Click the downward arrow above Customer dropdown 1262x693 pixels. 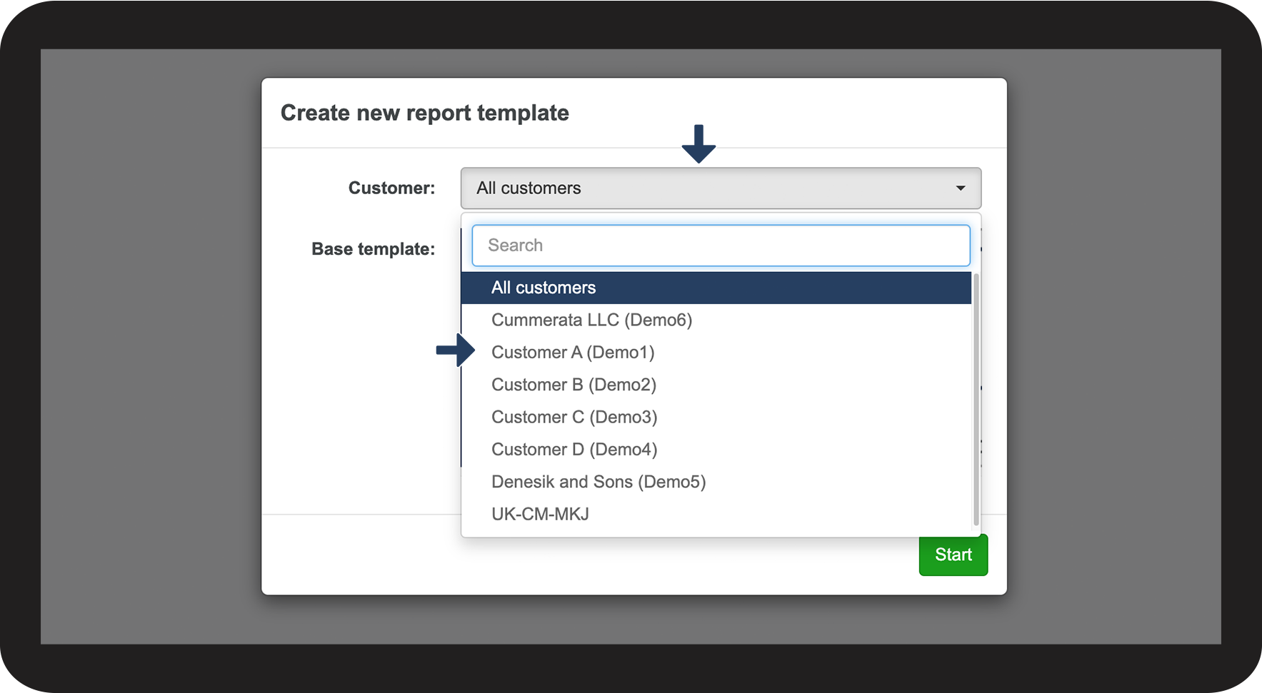(x=698, y=143)
